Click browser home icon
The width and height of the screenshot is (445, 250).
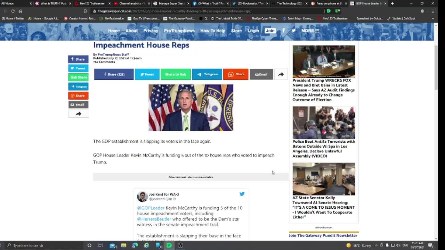20,11
